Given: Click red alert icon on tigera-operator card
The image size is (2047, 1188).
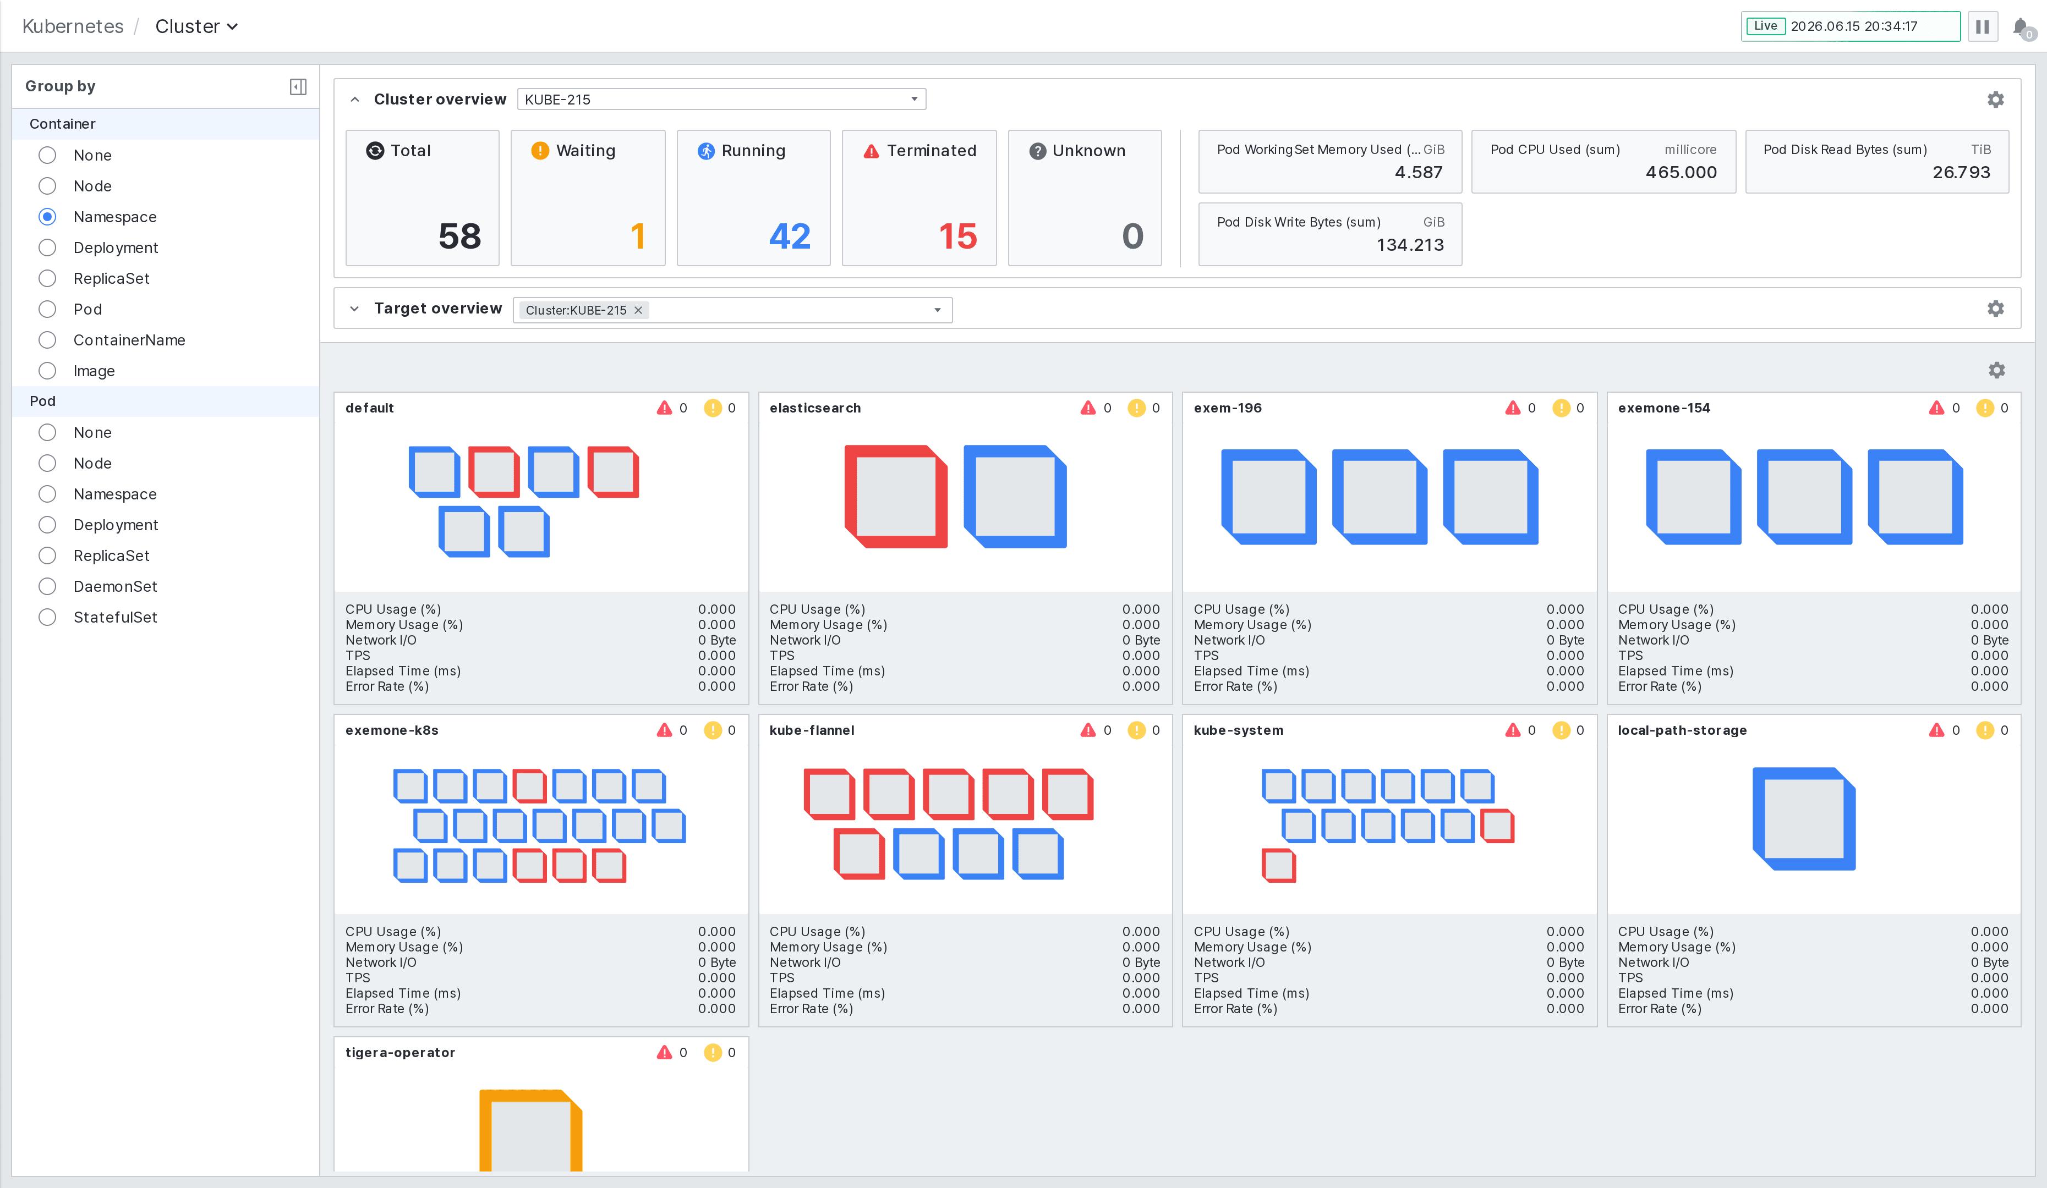Looking at the screenshot, I should pyautogui.click(x=665, y=1052).
